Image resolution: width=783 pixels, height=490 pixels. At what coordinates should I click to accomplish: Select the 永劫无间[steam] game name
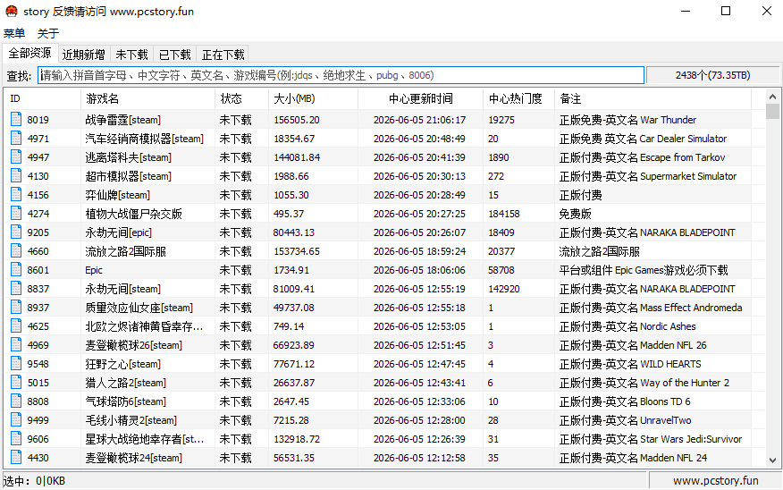pyautogui.click(x=122, y=289)
